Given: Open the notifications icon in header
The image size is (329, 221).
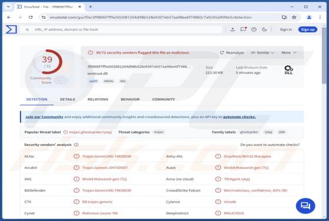Looking at the screenshot, I should tap(243, 29).
